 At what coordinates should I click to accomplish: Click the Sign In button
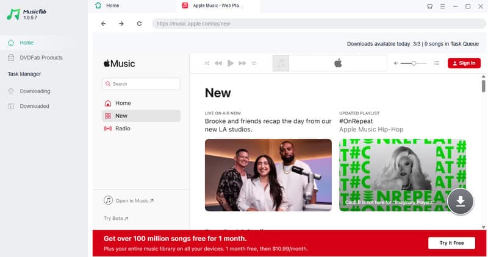(464, 63)
